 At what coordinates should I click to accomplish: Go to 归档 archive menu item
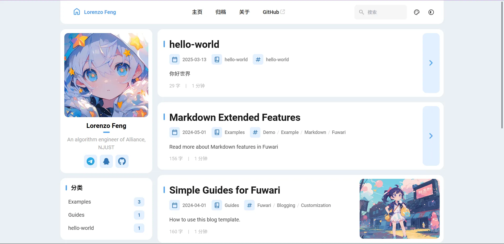point(220,12)
